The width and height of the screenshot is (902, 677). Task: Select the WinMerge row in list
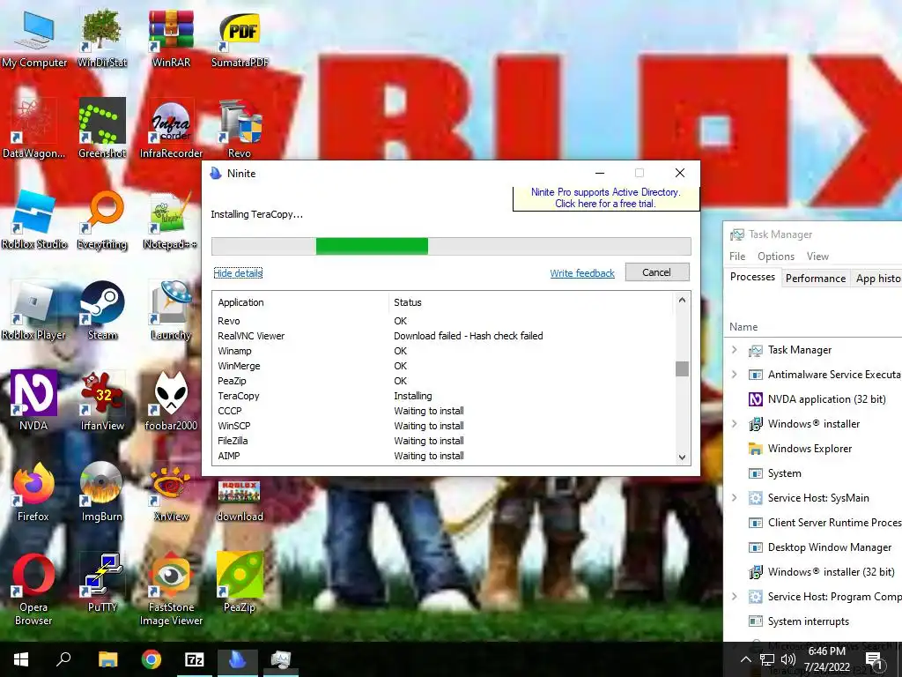click(x=444, y=366)
